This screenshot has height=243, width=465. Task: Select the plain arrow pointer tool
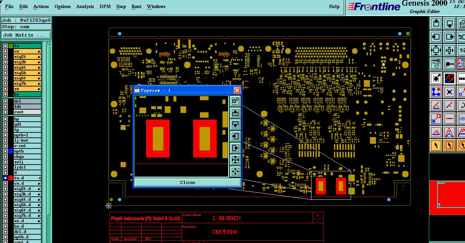tap(436, 145)
